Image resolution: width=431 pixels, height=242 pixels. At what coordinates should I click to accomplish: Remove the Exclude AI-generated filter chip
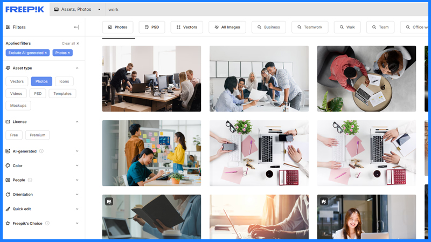(46, 53)
